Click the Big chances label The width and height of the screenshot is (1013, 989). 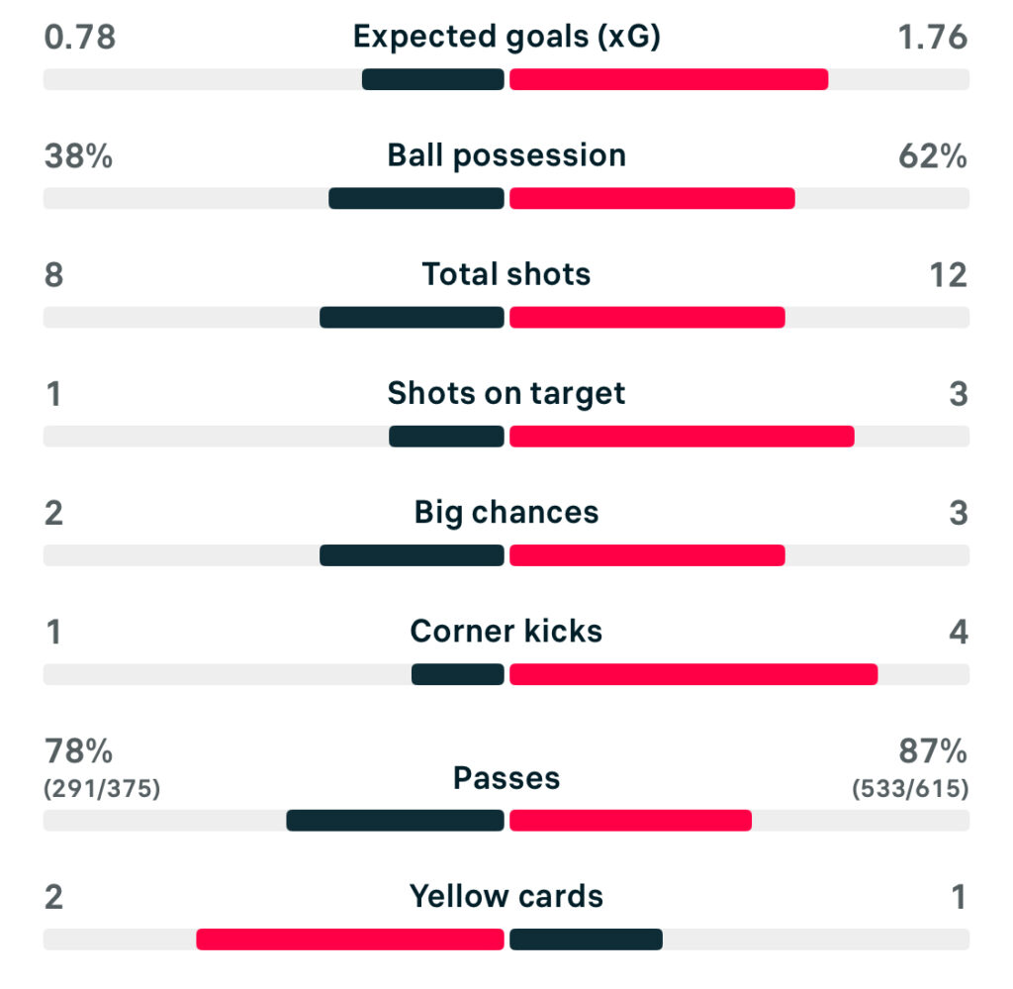tap(506, 512)
